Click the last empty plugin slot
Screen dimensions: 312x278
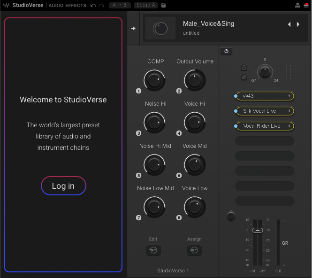pos(265,201)
